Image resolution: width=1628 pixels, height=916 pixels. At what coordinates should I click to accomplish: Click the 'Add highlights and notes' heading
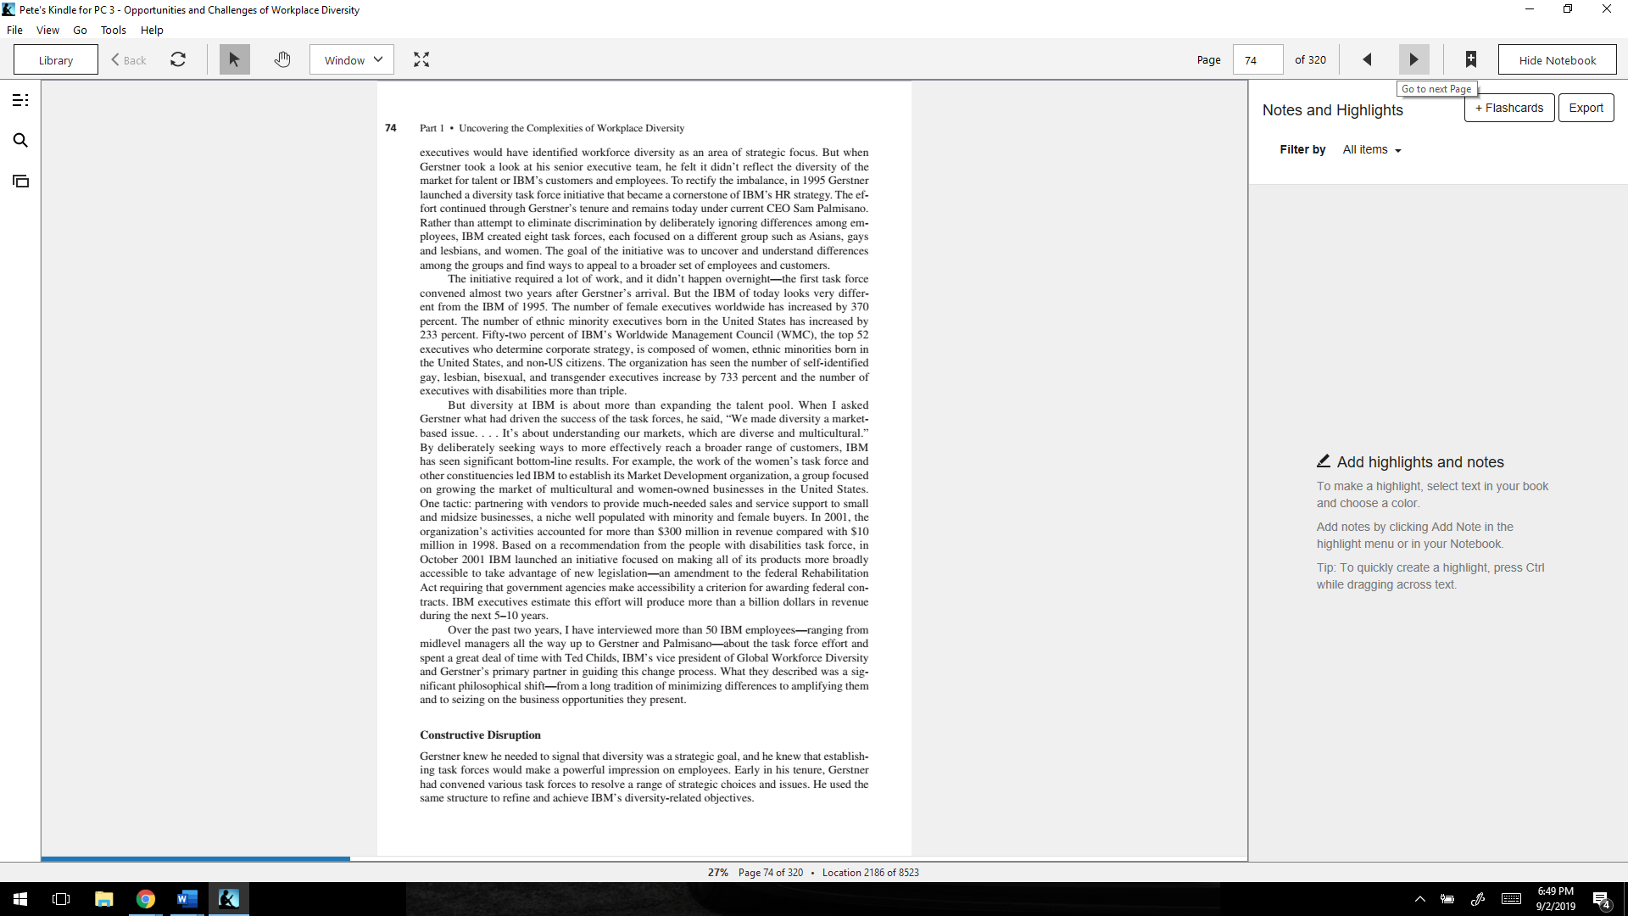[1420, 462]
